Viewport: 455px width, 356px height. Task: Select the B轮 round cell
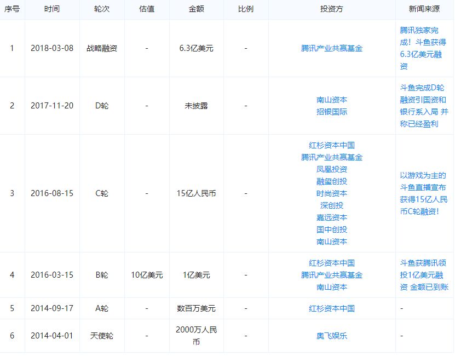(x=102, y=275)
